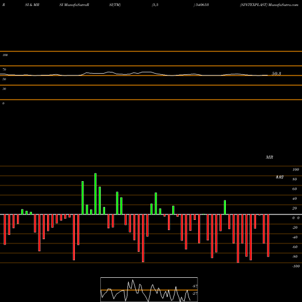Click the '(5,5' parameter text
302x302 pixels.
pos(155,5)
